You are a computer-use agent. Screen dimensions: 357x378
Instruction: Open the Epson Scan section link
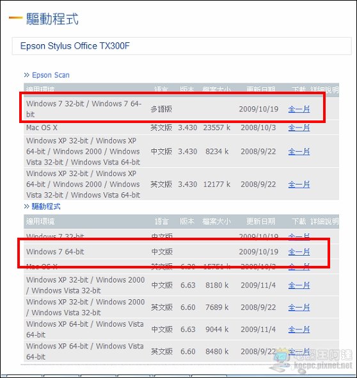[51, 75]
